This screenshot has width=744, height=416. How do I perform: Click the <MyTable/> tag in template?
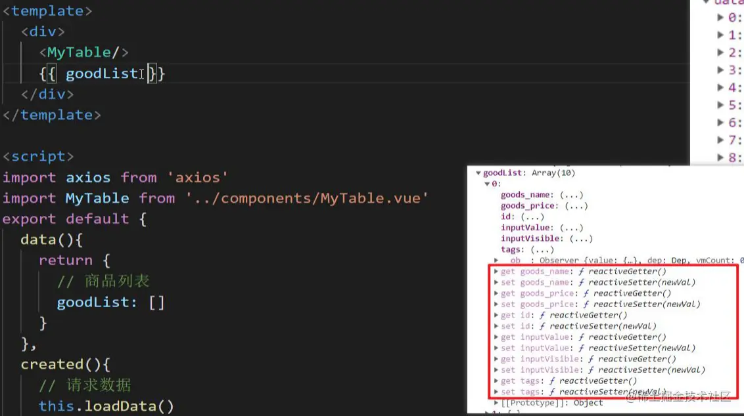pos(84,52)
